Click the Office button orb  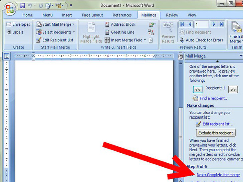click(x=10, y=9)
